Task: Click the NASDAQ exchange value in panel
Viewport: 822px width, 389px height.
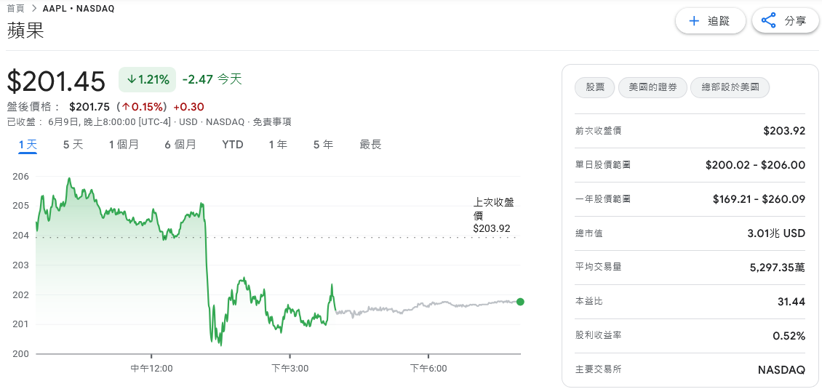Action: [782, 369]
